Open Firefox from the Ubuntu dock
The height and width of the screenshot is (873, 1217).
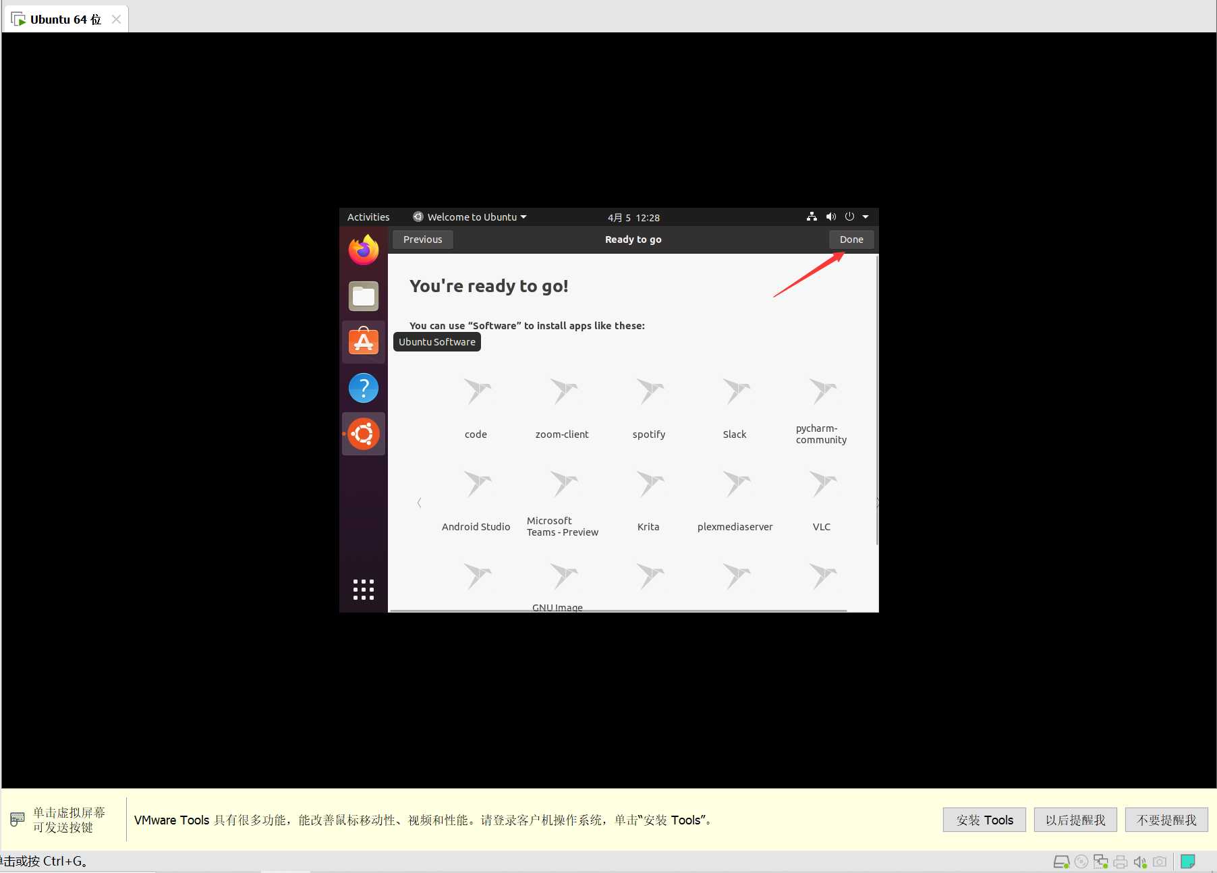(x=364, y=250)
